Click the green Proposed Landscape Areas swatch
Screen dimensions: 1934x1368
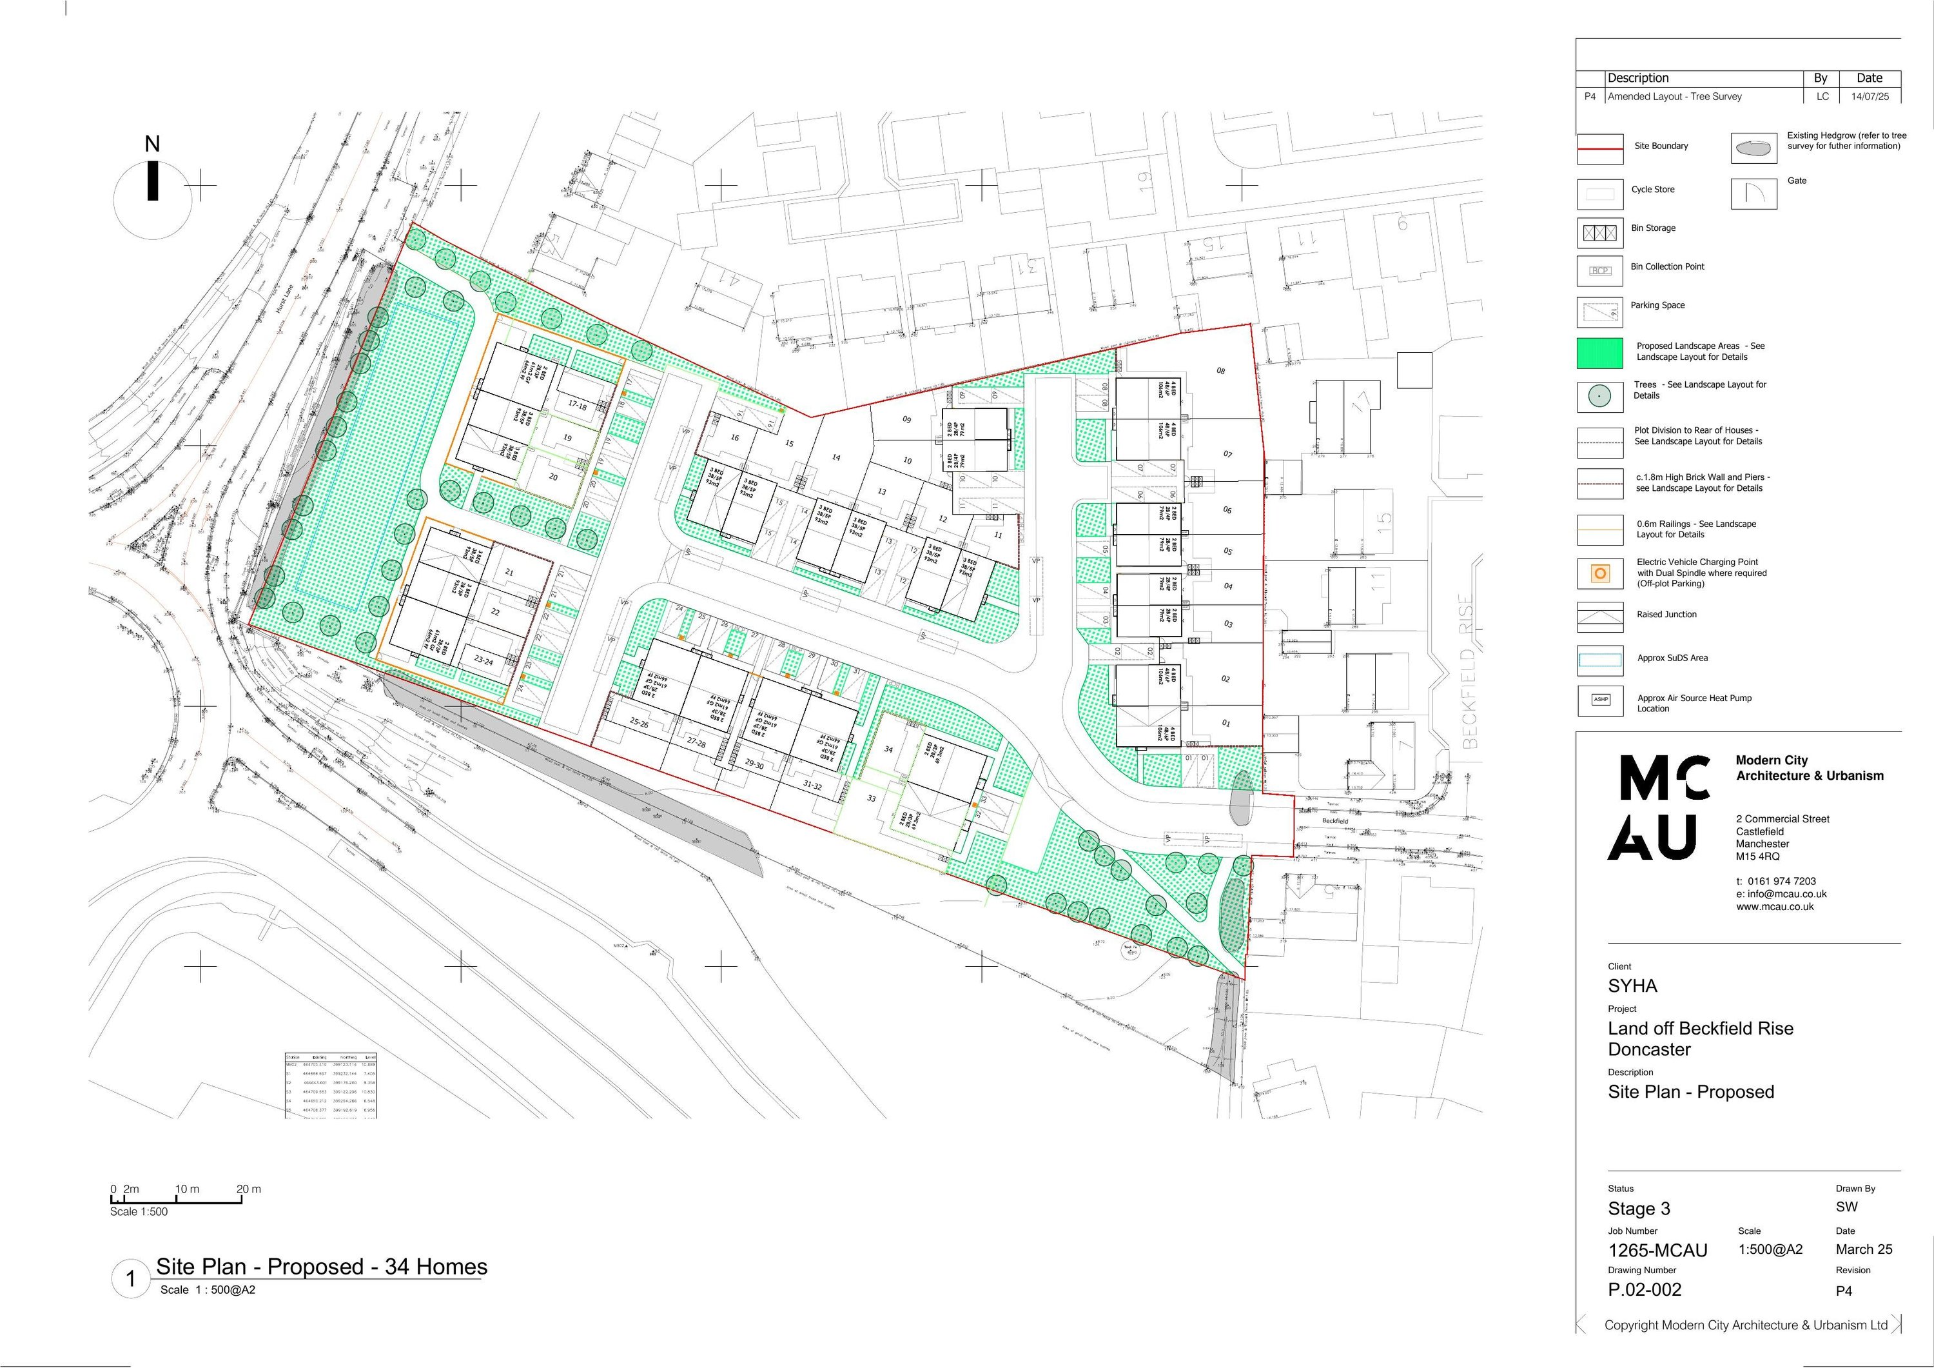click(x=1599, y=353)
